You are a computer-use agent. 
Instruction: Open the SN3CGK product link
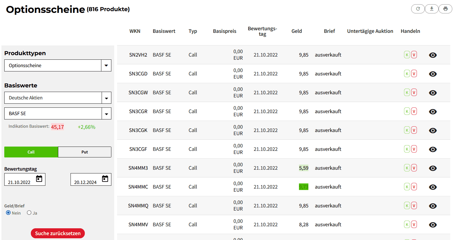coord(138,130)
